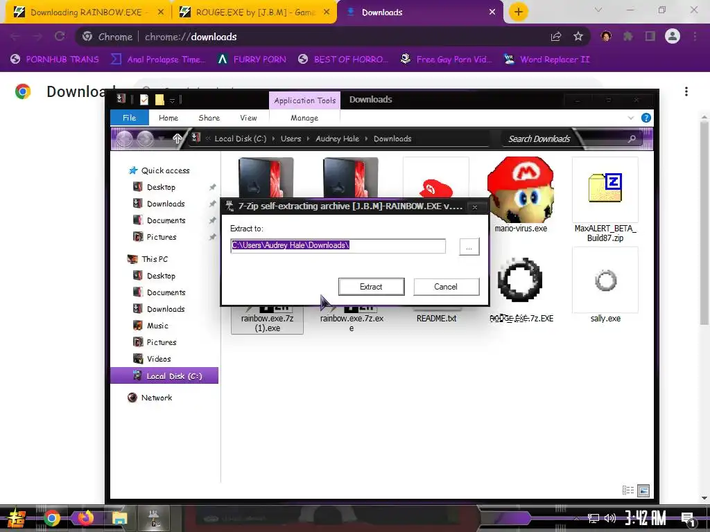Open a new Chrome tab with plus
The height and width of the screenshot is (532, 710).
click(519, 12)
